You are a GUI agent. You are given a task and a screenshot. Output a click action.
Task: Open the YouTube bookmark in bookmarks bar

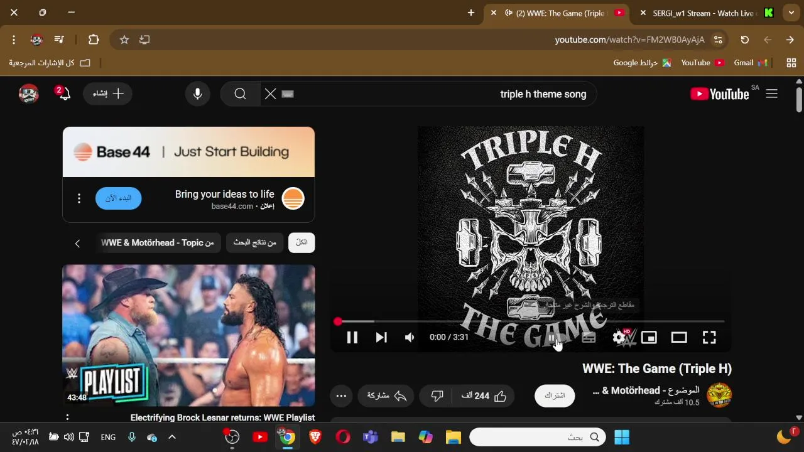[x=702, y=63]
